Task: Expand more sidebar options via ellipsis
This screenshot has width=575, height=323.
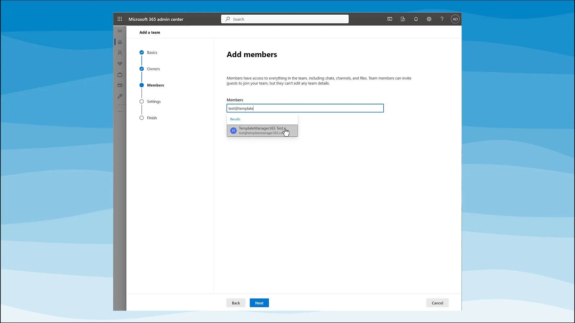Action: pos(120,111)
